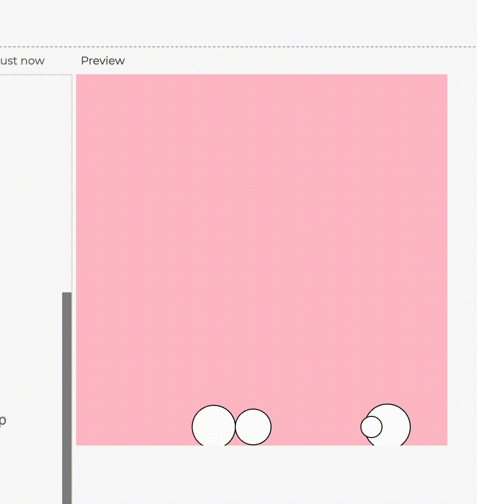Click the blank area below the preview canvas

pyautogui.click(x=262, y=473)
